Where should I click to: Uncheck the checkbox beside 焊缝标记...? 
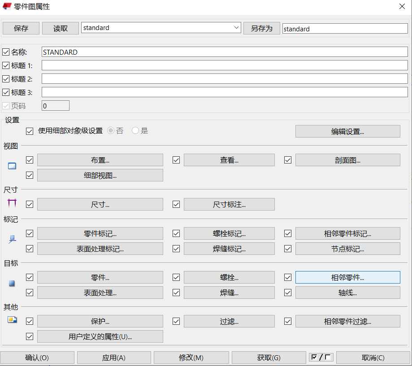(x=176, y=248)
